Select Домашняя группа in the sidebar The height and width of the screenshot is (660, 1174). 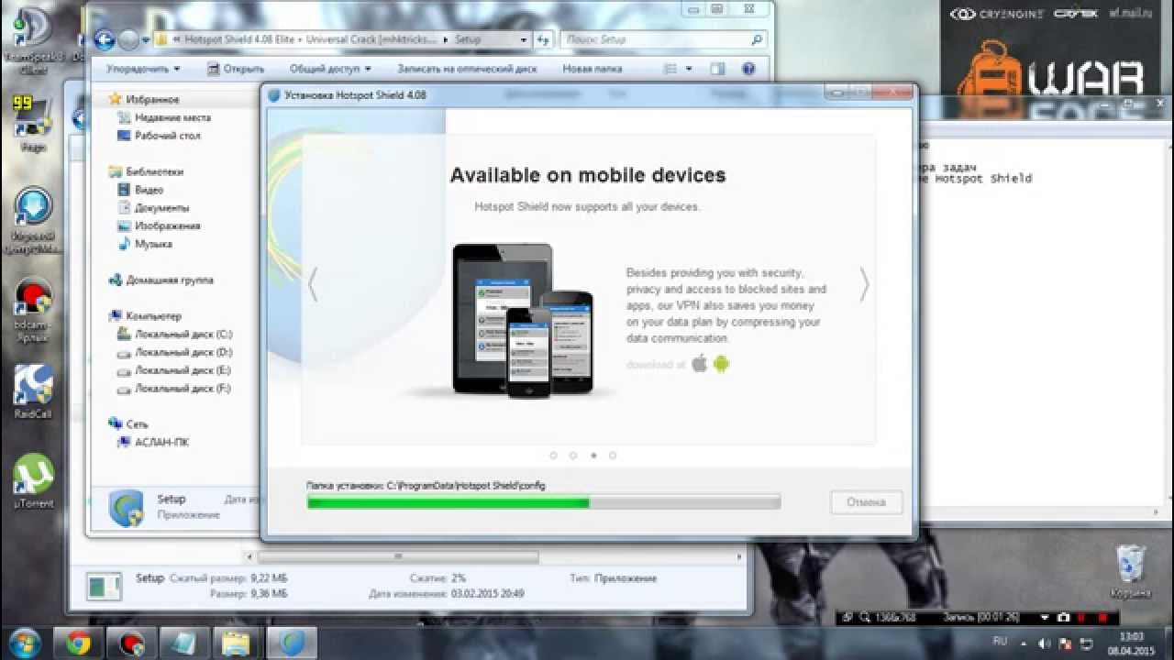click(161, 280)
